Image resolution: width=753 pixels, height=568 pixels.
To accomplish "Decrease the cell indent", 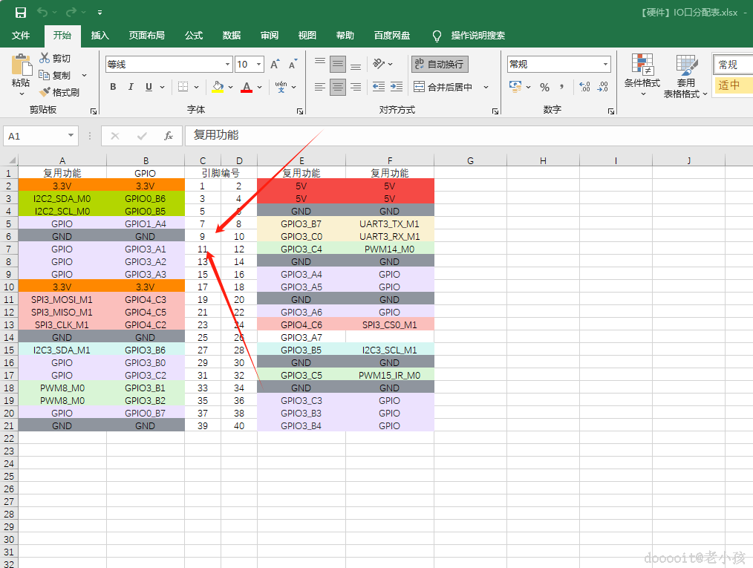I will click(379, 87).
